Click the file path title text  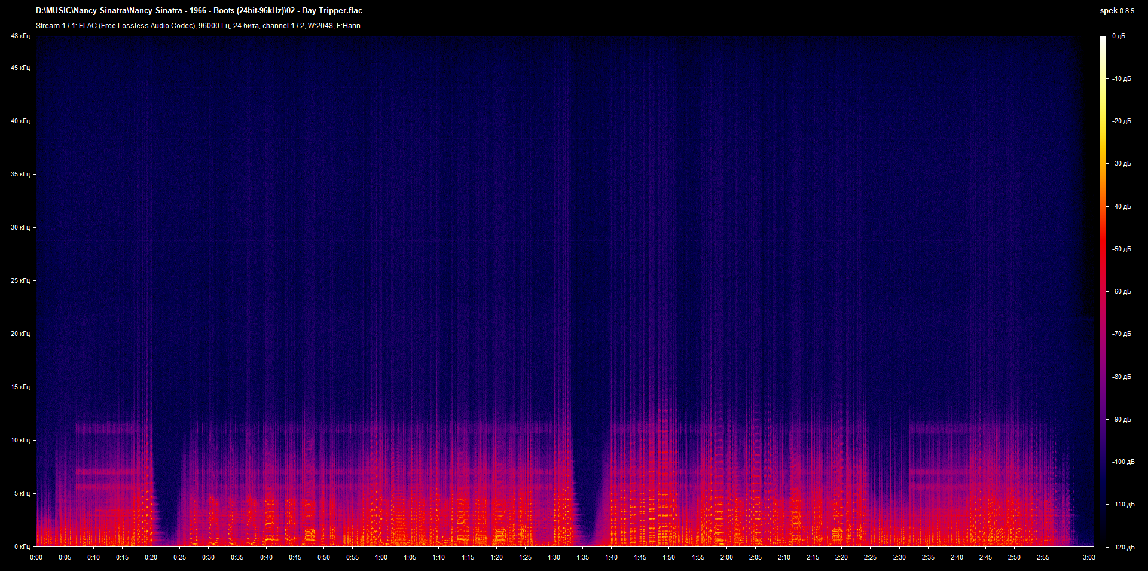click(199, 11)
